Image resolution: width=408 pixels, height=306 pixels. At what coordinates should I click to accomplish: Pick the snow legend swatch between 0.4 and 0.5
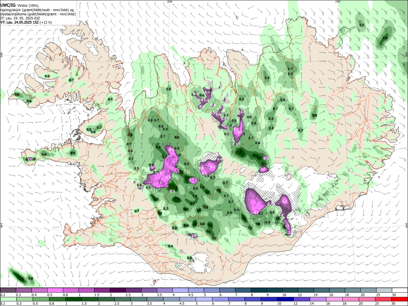coord(39,290)
